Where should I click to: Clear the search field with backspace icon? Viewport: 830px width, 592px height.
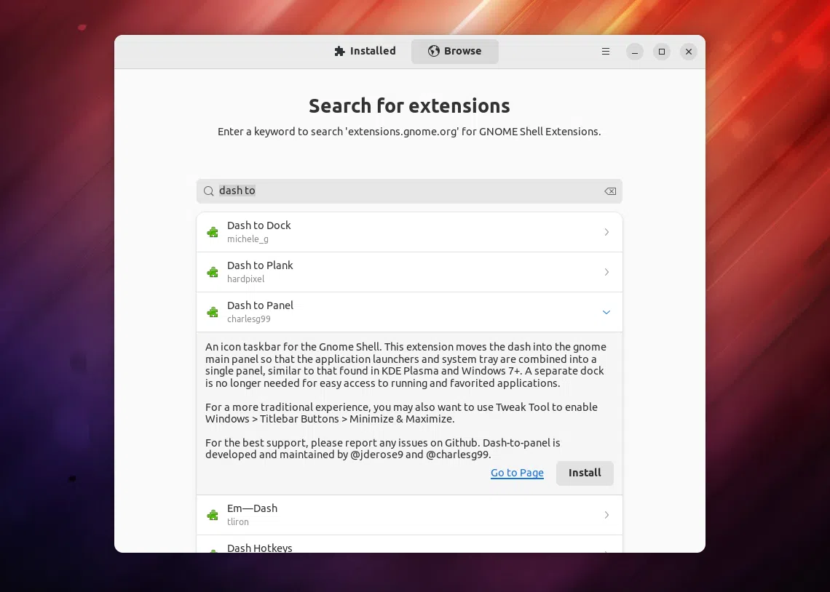point(610,191)
